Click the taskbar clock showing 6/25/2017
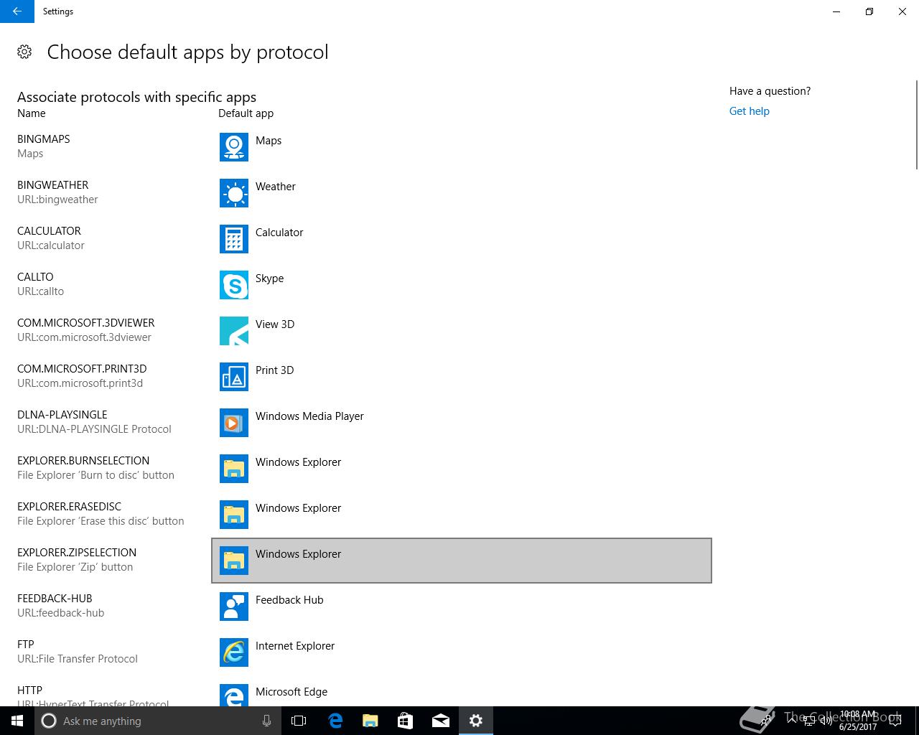 (x=858, y=721)
